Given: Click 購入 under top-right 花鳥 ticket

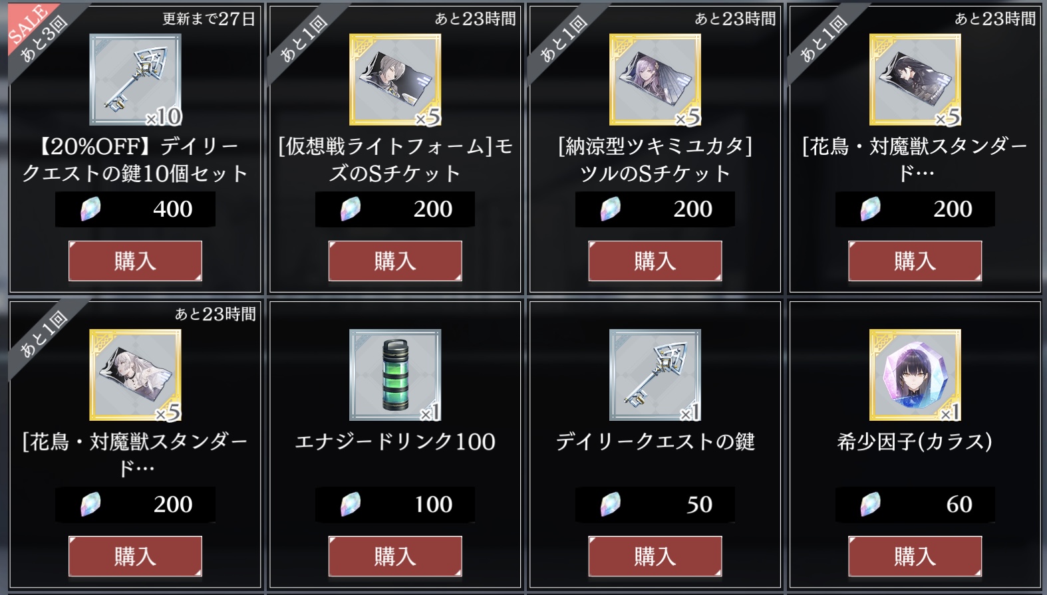Looking at the screenshot, I should [915, 261].
